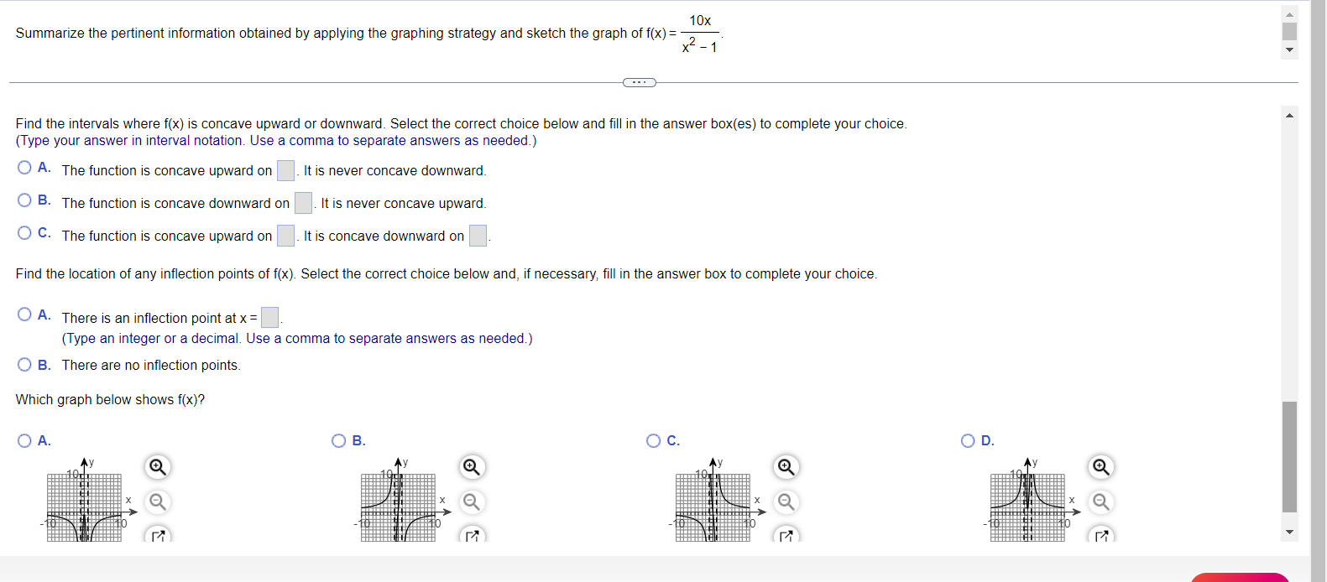Open graph A in an enlarged view
Screen dimensions: 1327x582
point(158,533)
